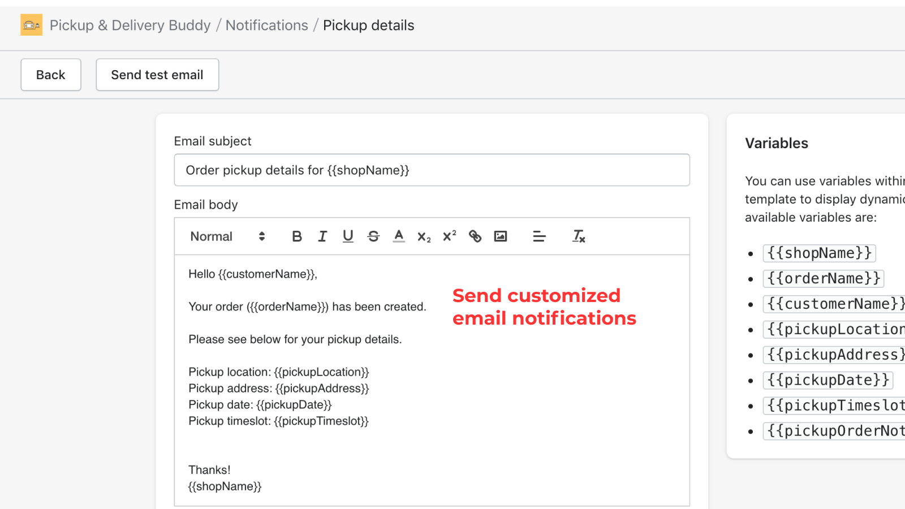The height and width of the screenshot is (509, 905).
Task: Apply strikethrough to email text
Action: pyautogui.click(x=373, y=236)
